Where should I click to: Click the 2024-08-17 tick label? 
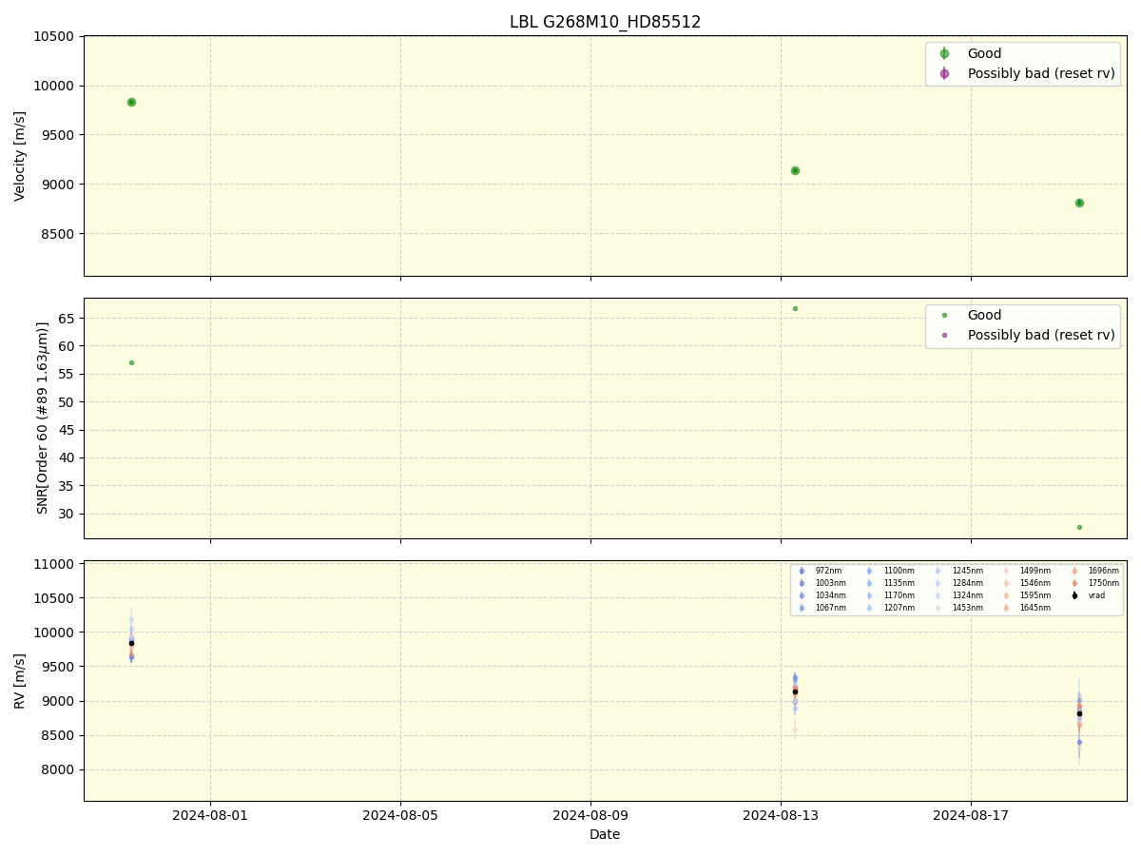pyautogui.click(x=971, y=815)
